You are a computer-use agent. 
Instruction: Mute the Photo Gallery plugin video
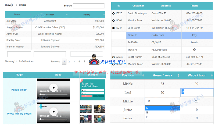click(x=57, y=116)
